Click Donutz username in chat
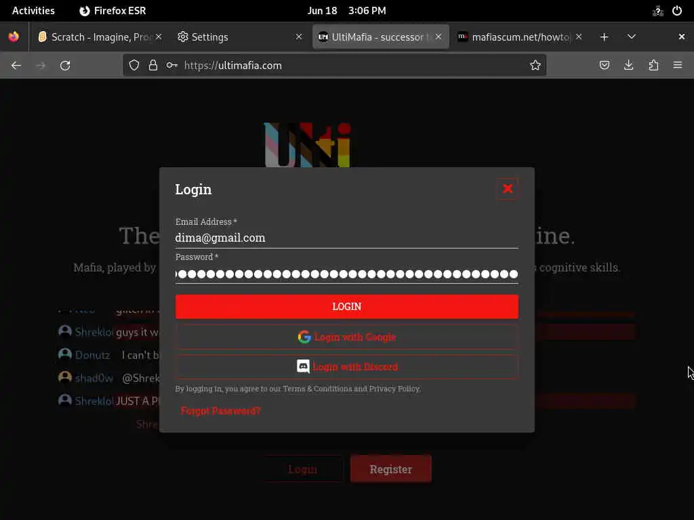Screen dimensions: 694x520 [92, 355]
